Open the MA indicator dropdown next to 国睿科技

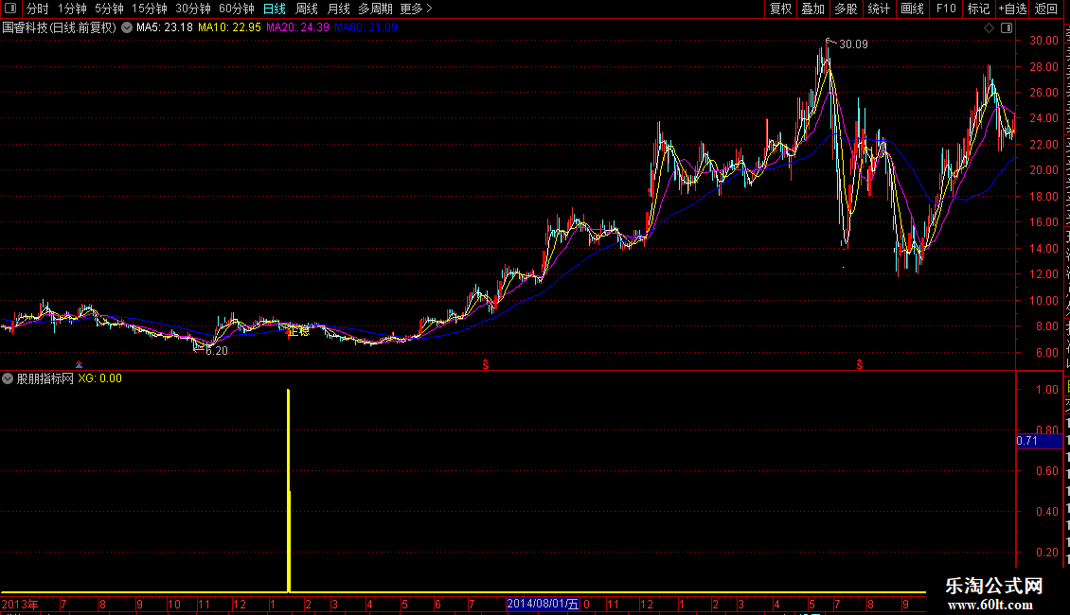click(127, 28)
